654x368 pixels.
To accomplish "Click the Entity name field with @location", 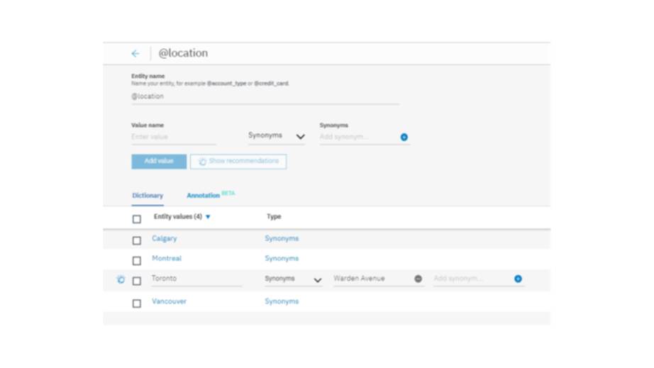I will tap(265, 97).
